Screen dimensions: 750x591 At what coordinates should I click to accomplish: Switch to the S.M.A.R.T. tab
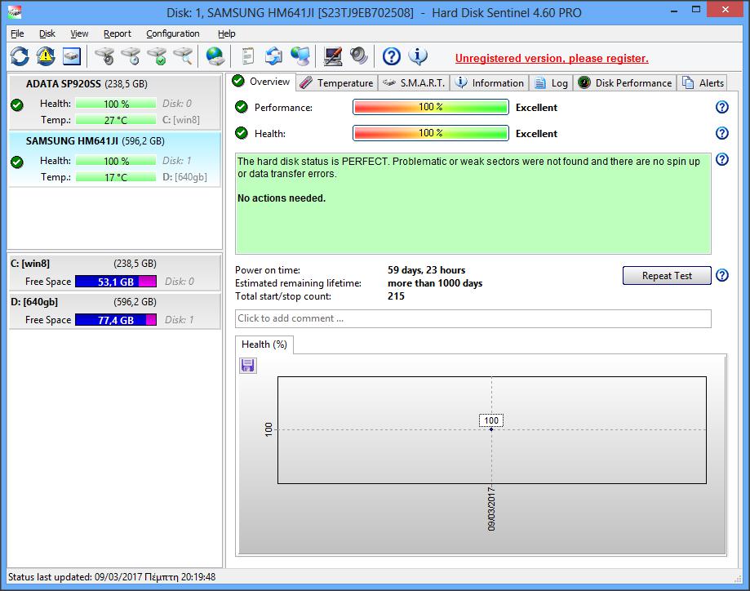pyautogui.click(x=414, y=82)
